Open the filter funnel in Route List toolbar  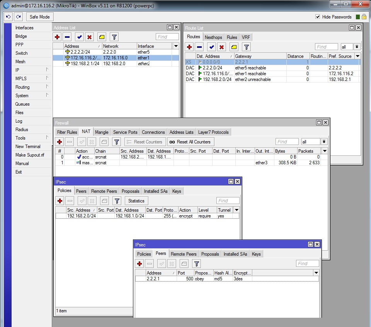tap(246, 47)
